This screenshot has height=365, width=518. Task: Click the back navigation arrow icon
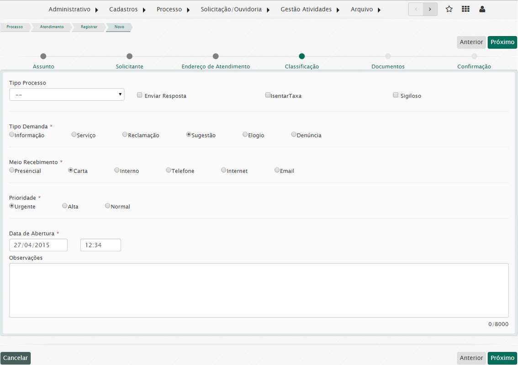pos(416,9)
